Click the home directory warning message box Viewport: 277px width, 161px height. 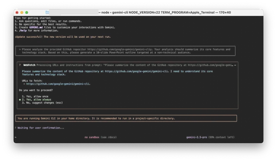pos(126,118)
